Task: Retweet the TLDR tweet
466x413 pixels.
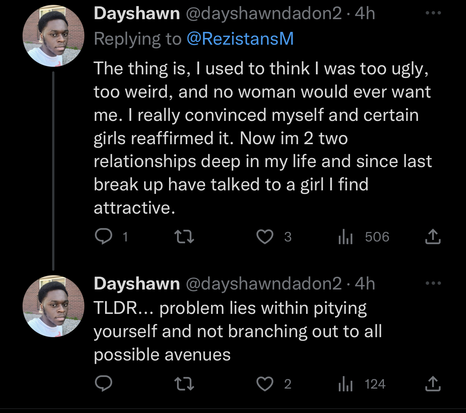Action: click(x=184, y=384)
